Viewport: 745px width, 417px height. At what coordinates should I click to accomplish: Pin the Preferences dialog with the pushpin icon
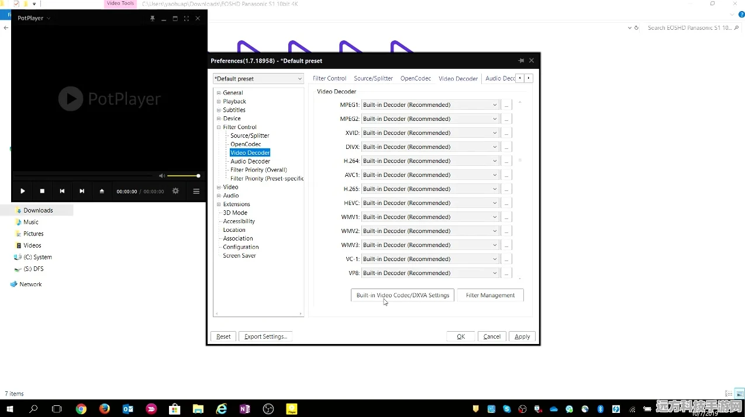tap(520, 61)
